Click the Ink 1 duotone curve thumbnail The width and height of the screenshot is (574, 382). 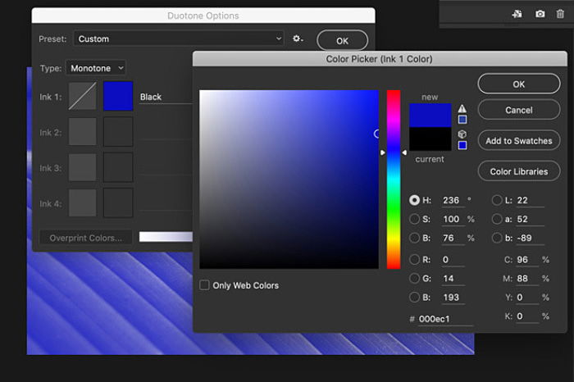[x=82, y=96]
